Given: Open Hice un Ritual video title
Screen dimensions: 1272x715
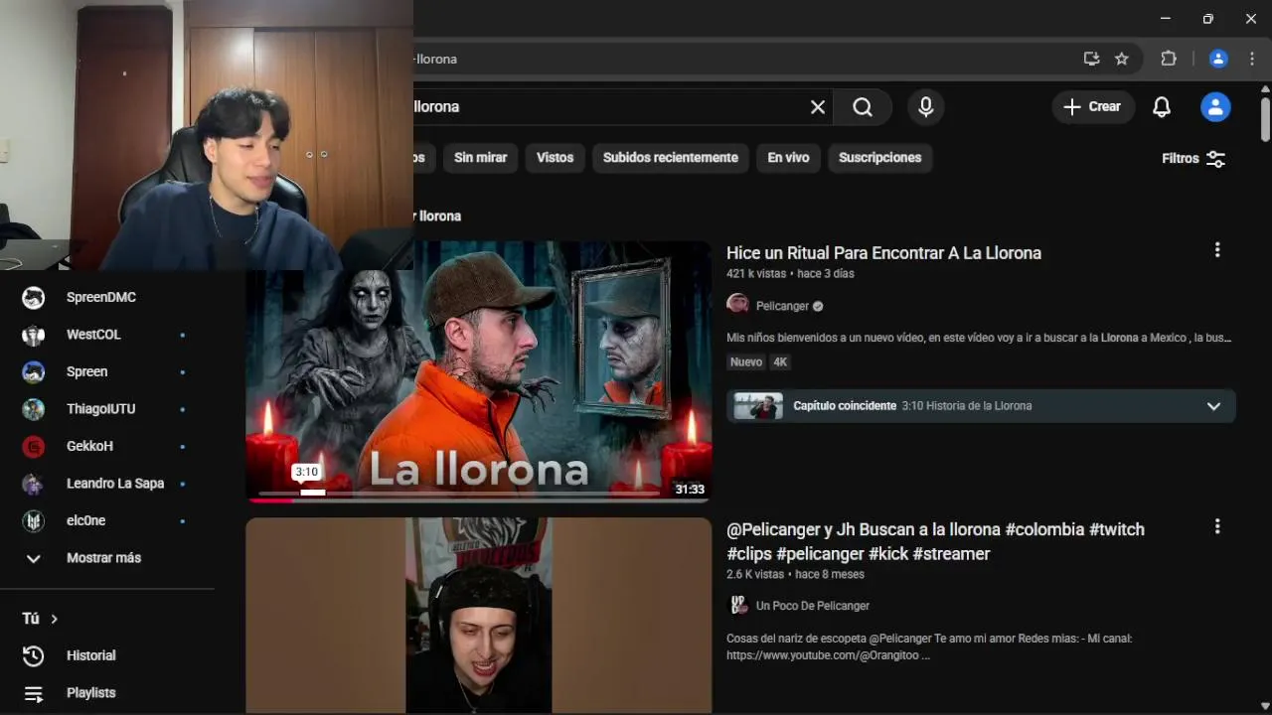Looking at the screenshot, I should pyautogui.click(x=883, y=253).
